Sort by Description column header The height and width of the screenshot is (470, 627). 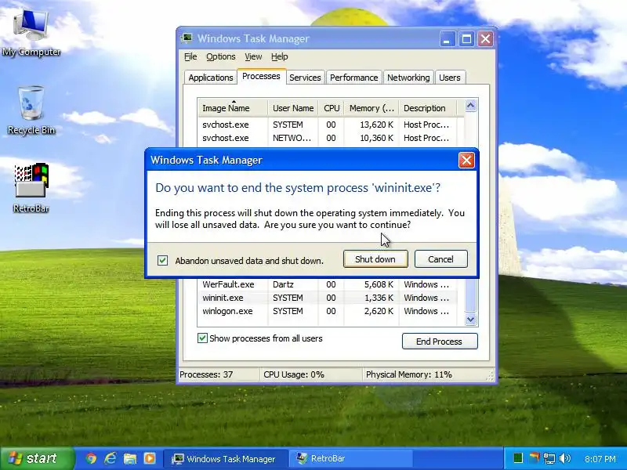click(427, 108)
